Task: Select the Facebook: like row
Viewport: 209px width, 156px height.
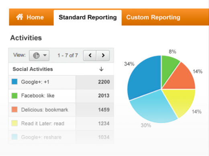Action: point(61,96)
